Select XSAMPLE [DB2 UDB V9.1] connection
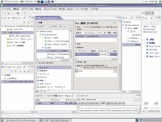162x122 pixels. 20,82
